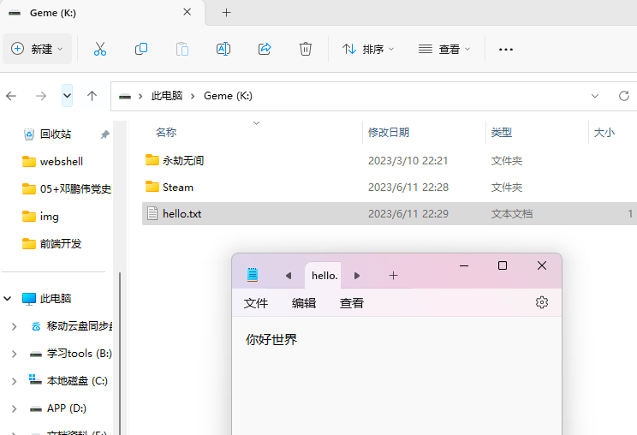
Task: Open the webshell folder in sidebar
Action: [61, 162]
